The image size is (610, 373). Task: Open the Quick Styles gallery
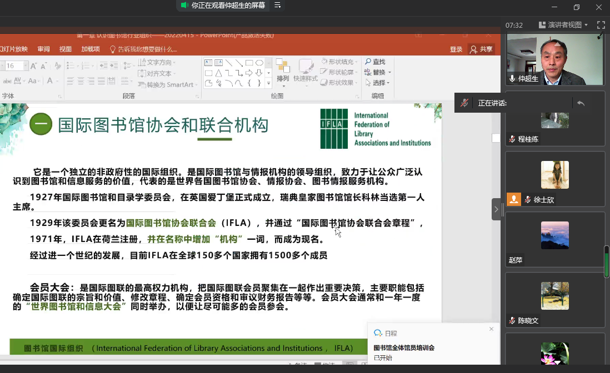pos(306,73)
